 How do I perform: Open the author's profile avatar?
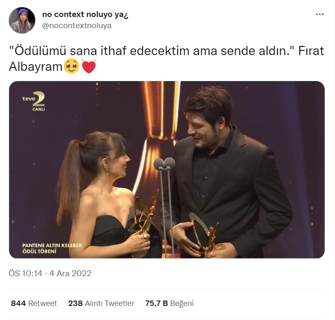[x=22, y=20]
